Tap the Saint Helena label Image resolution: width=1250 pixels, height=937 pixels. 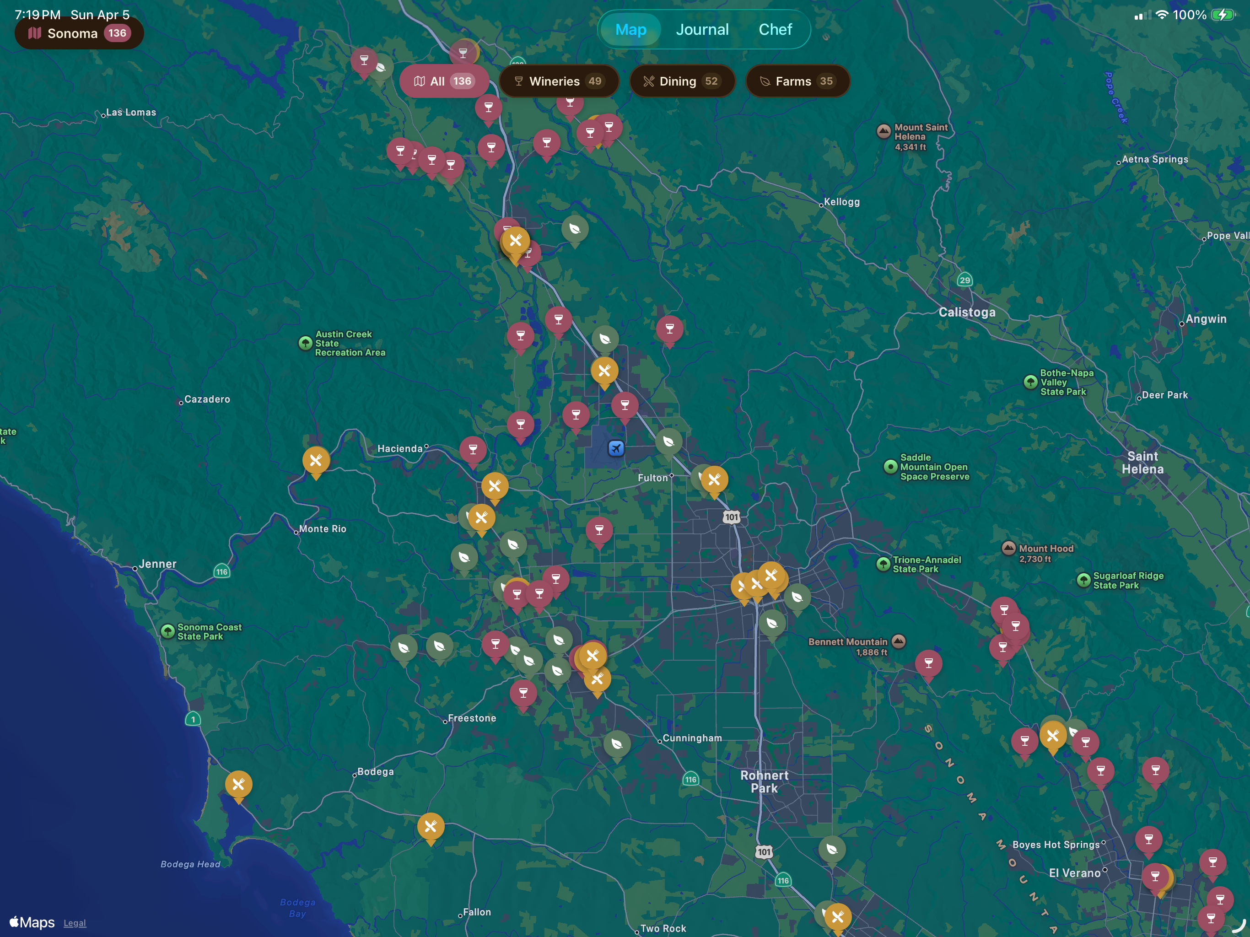1142,462
